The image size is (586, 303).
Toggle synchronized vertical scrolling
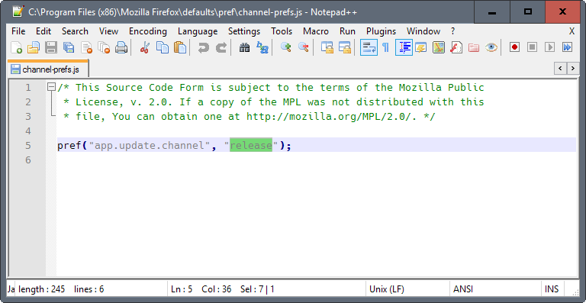(327, 47)
